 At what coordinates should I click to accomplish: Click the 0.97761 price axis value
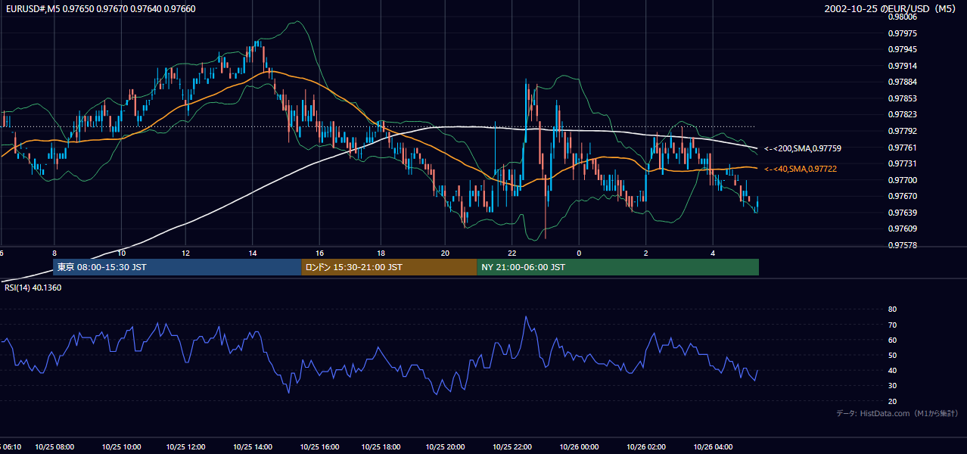(902, 148)
